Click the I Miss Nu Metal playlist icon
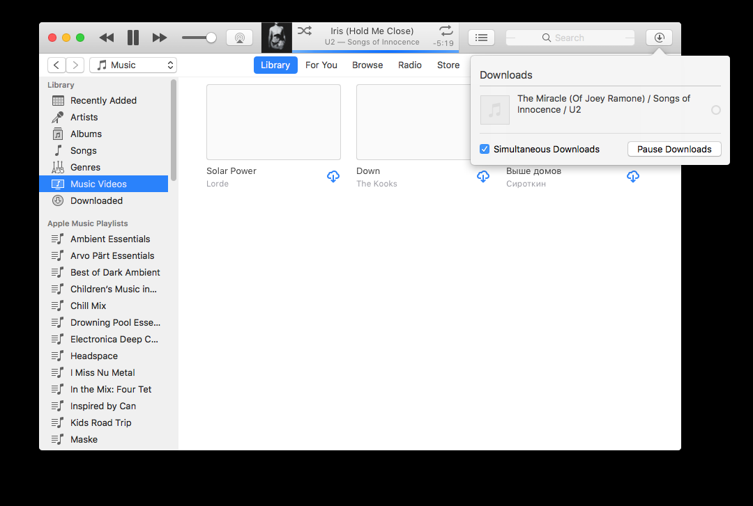The height and width of the screenshot is (506, 753). pyautogui.click(x=58, y=372)
